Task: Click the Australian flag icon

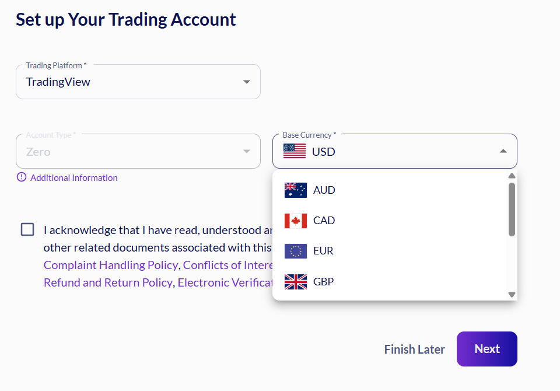Action: [295, 190]
